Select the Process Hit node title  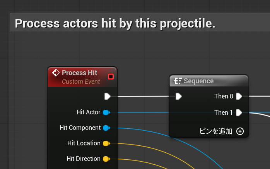pyautogui.click(x=79, y=73)
